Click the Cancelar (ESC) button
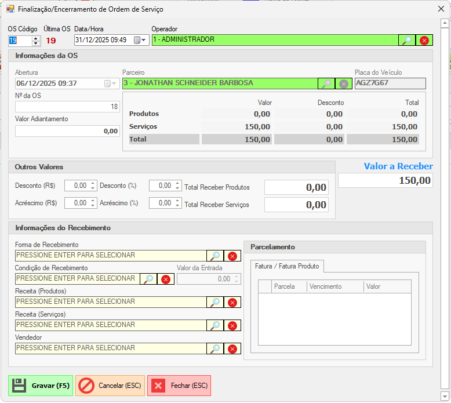Image resolution: width=451 pixels, height=403 pixels. (110, 386)
